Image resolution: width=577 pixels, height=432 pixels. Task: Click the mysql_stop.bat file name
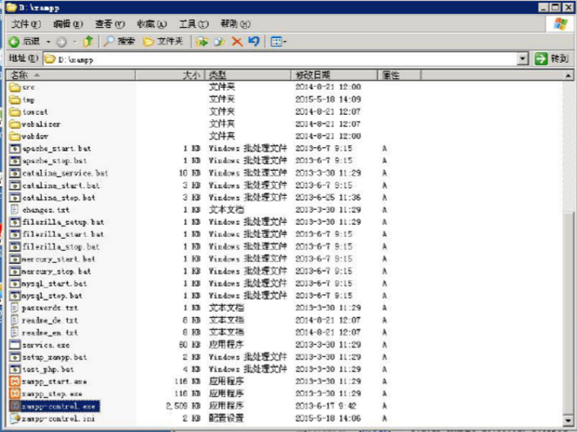[x=52, y=296]
